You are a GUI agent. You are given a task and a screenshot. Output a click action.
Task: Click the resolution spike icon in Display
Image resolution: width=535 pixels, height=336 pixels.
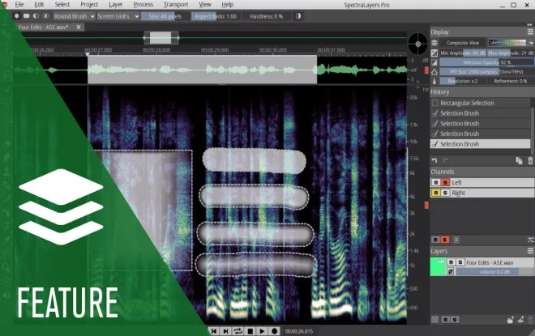(x=434, y=81)
